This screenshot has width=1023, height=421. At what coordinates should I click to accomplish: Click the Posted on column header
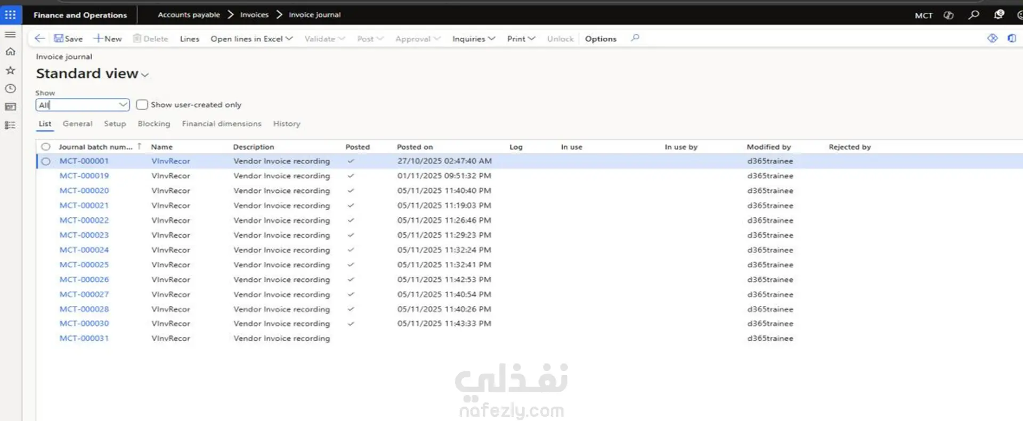tap(415, 147)
